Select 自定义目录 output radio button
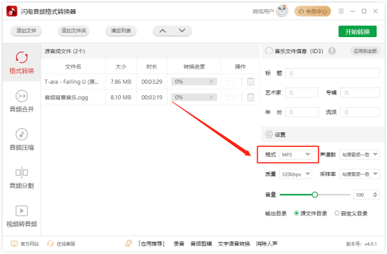The image size is (387, 254). pos(337,213)
